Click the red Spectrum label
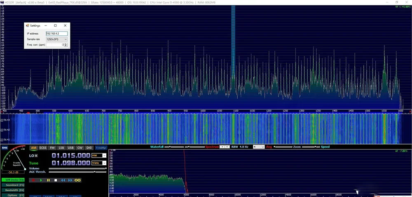This screenshot has width=412, height=197. (212, 147)
